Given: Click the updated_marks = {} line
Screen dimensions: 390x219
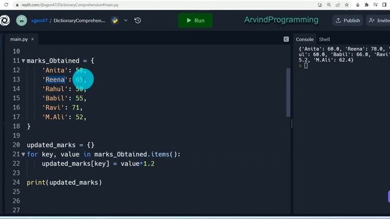Looking at the screenshot, I should tap(61, 145).
